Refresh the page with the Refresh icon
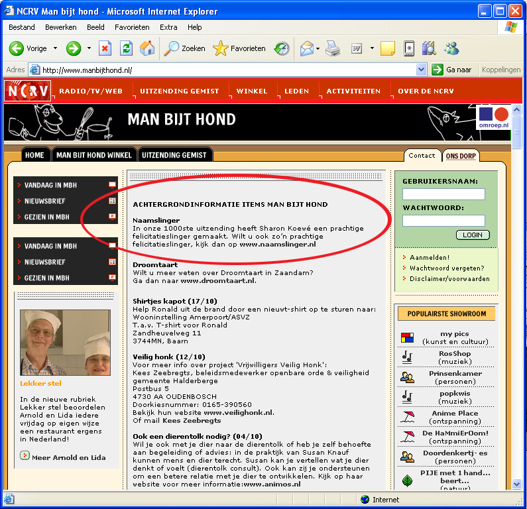 [x=126, y=48]
